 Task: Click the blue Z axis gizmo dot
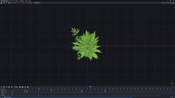[172, 85]
